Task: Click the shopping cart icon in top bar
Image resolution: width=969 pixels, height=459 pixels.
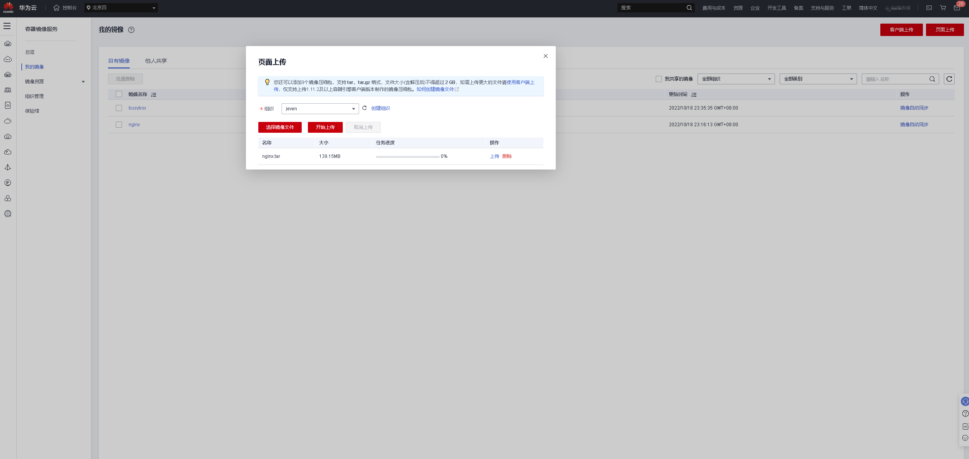Action: (943, 8)
